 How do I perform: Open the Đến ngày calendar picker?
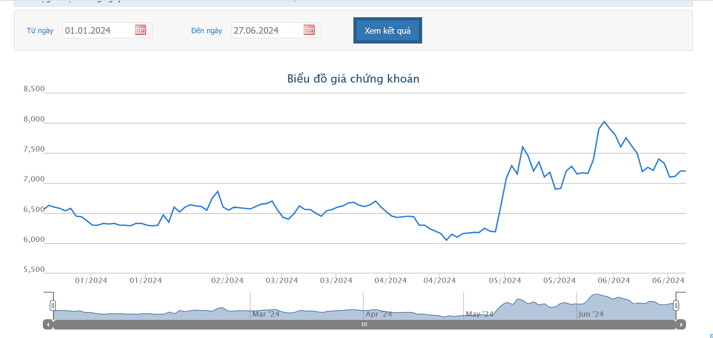309,30
